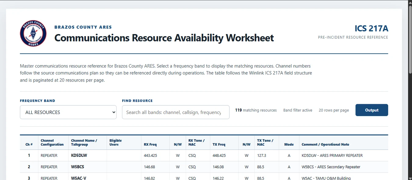Click the Band filter active label
The width and height of the screenshot is (412, 180).
[298, 110]
